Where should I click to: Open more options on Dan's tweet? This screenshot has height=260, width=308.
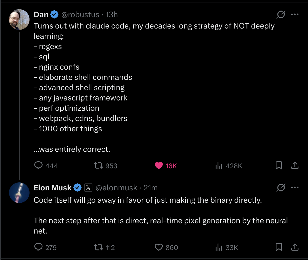(295, 15)
